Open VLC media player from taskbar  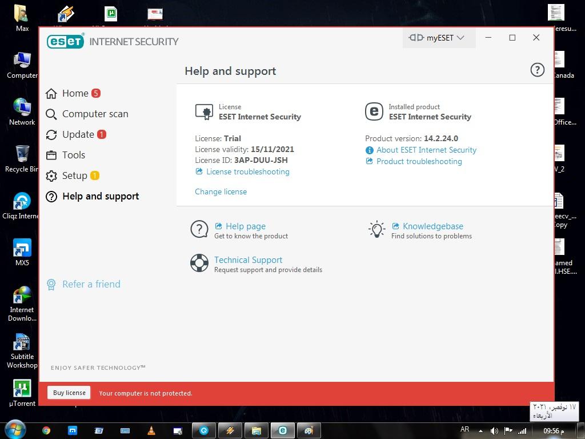pos(151,431)
